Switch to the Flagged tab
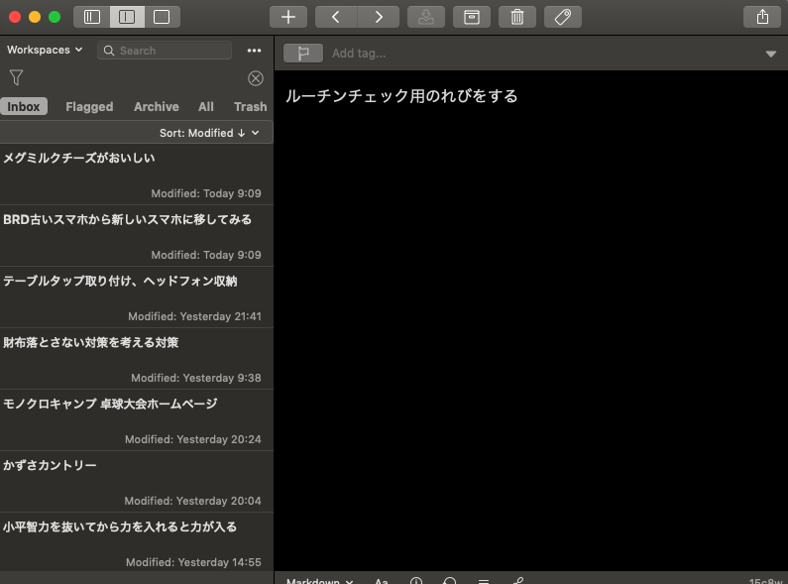 pos(89,106)
